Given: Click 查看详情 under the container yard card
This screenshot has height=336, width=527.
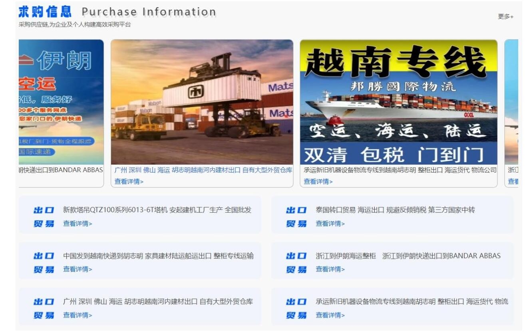Looking at the screenshot, I should coord(129,181).
